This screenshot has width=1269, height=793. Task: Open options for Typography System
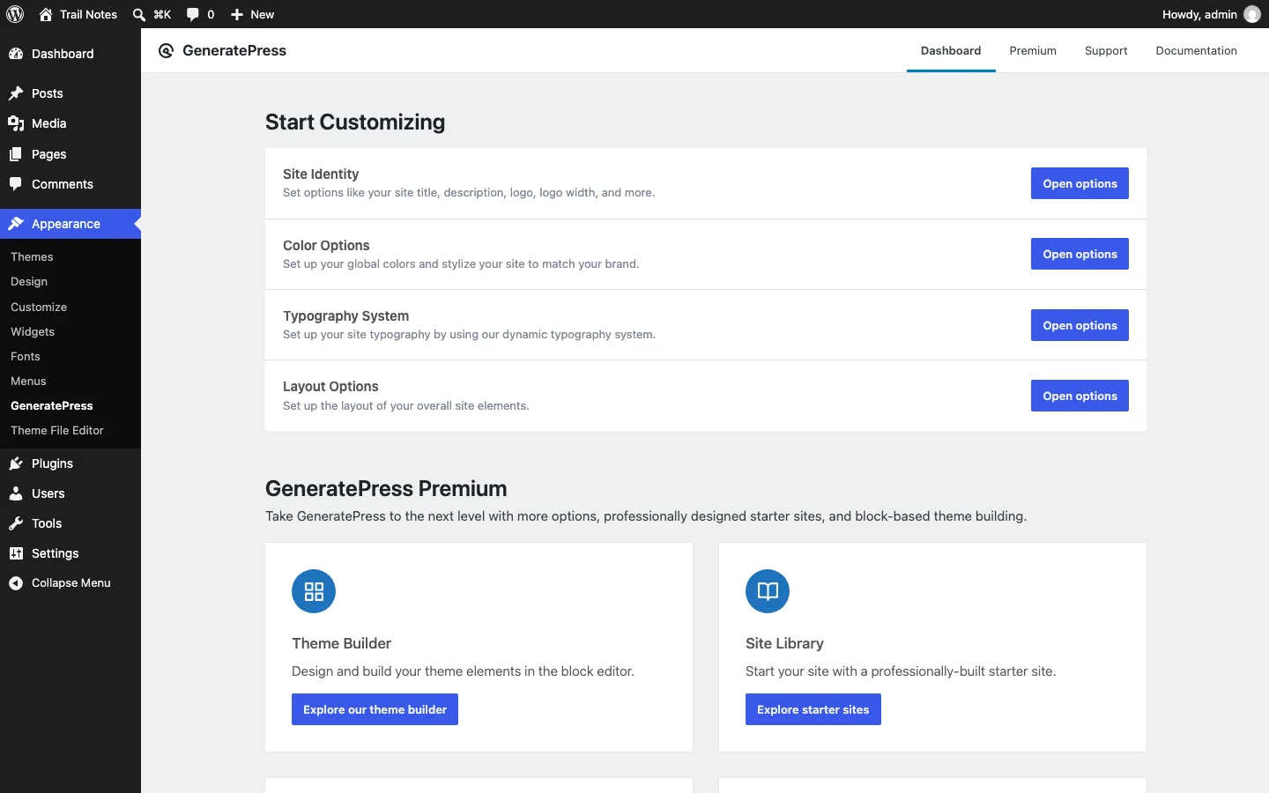pos(1080,325)
